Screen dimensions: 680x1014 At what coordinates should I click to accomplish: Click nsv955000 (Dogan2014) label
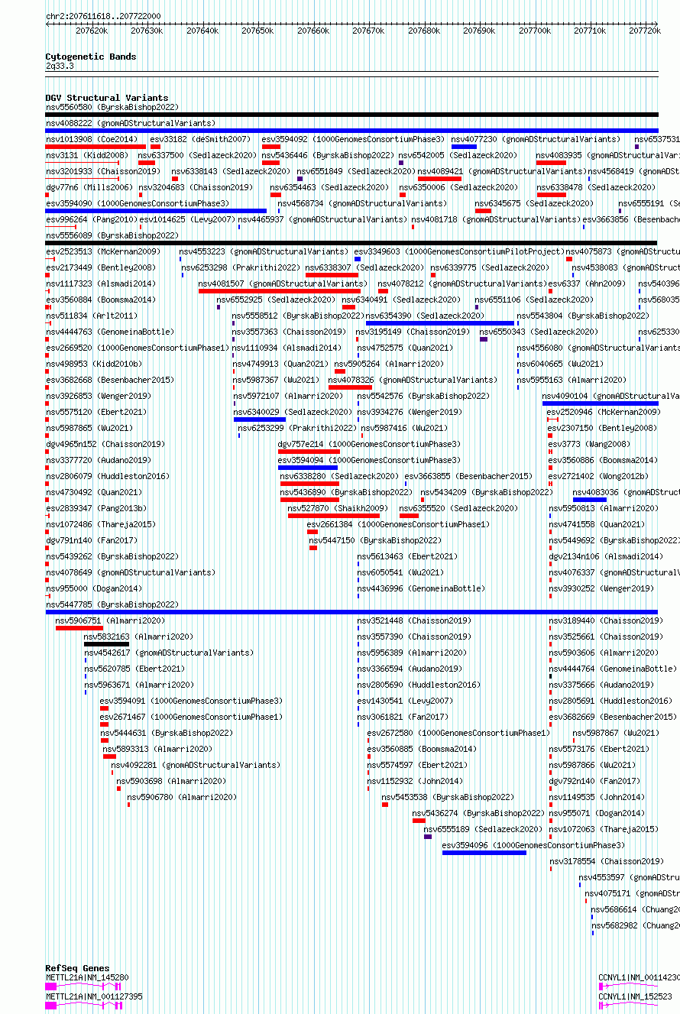[x=94, y=588]
